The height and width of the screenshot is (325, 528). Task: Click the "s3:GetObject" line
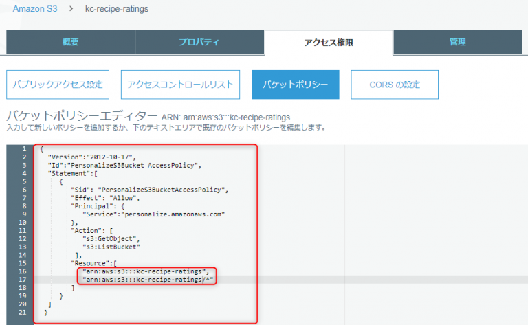coord(111,239)
